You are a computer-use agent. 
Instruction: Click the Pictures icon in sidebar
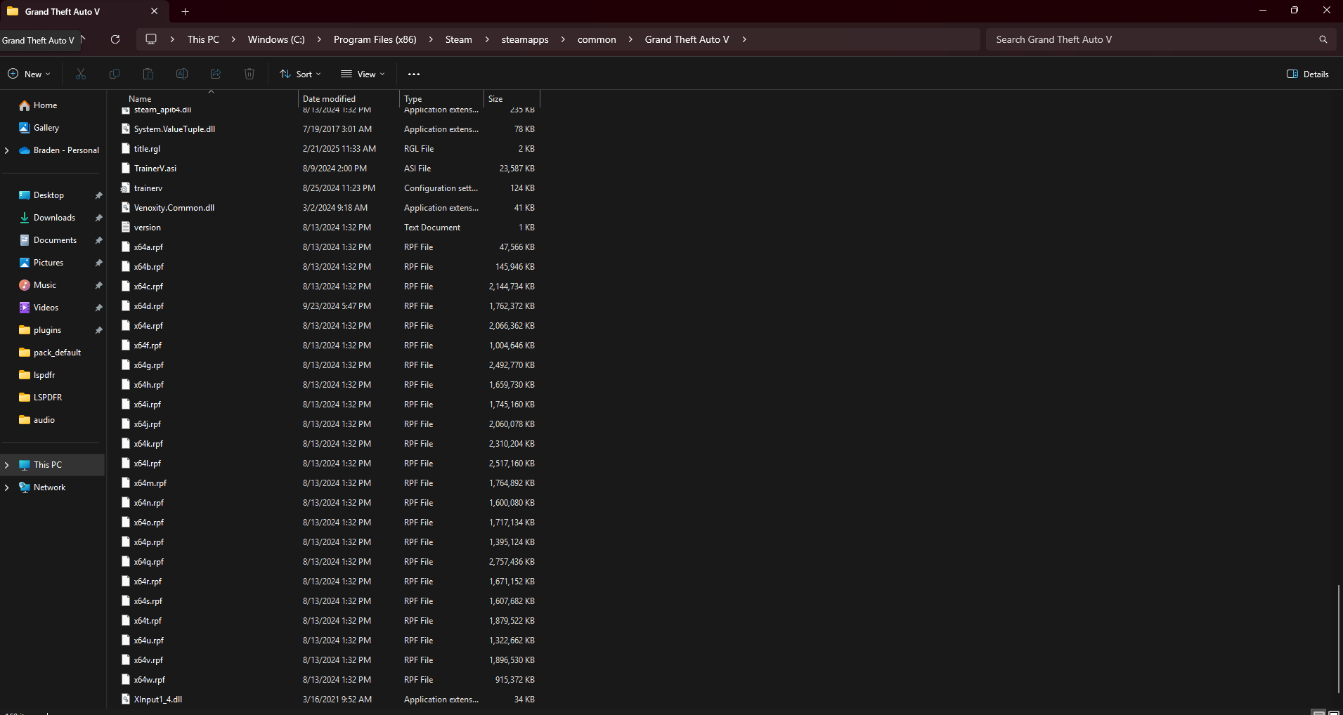(25, 263)
